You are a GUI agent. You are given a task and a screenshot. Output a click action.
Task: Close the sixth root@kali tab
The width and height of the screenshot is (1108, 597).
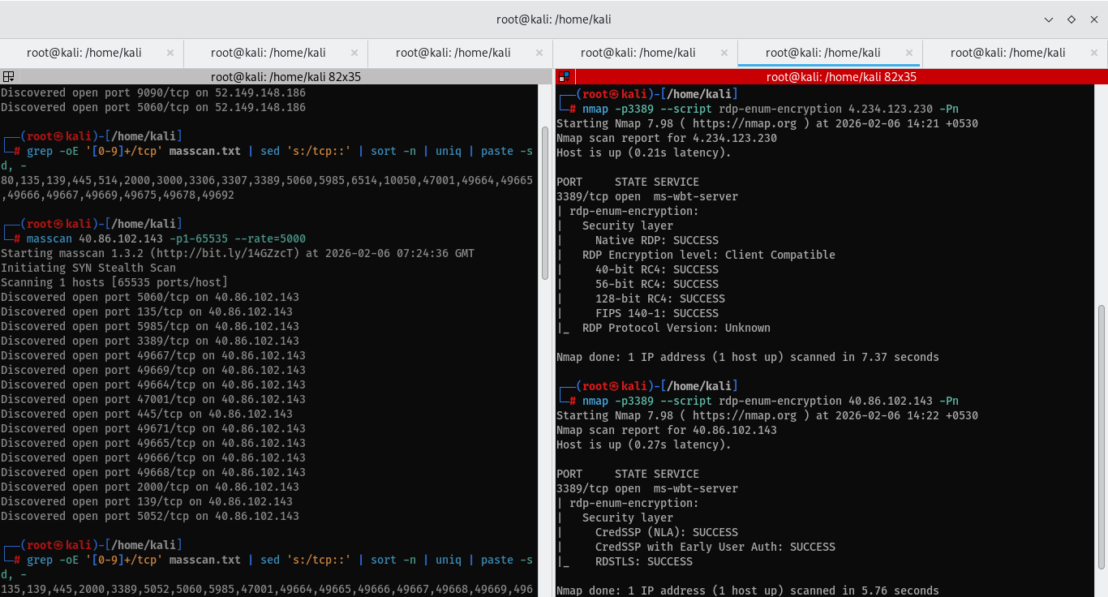(1094, 53)
